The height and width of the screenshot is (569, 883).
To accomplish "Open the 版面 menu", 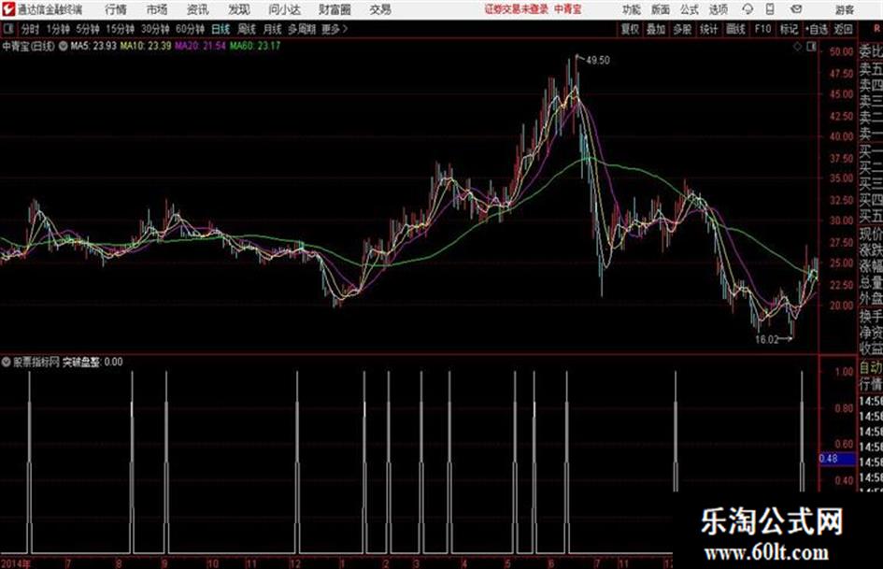I will pos(660,9).
